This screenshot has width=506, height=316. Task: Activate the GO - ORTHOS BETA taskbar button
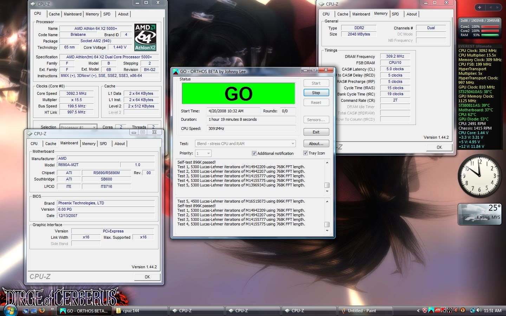tap(85, 311)
